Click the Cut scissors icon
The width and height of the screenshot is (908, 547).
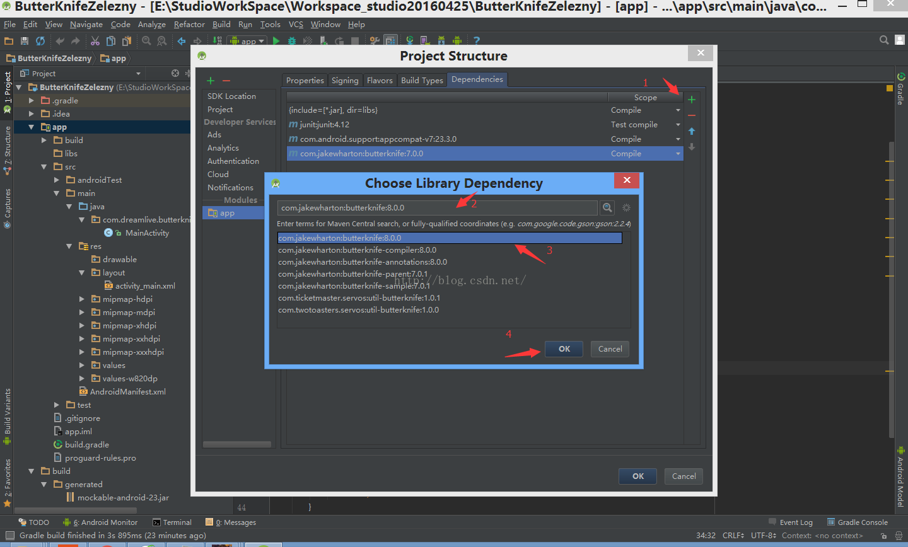pos(95,41)
